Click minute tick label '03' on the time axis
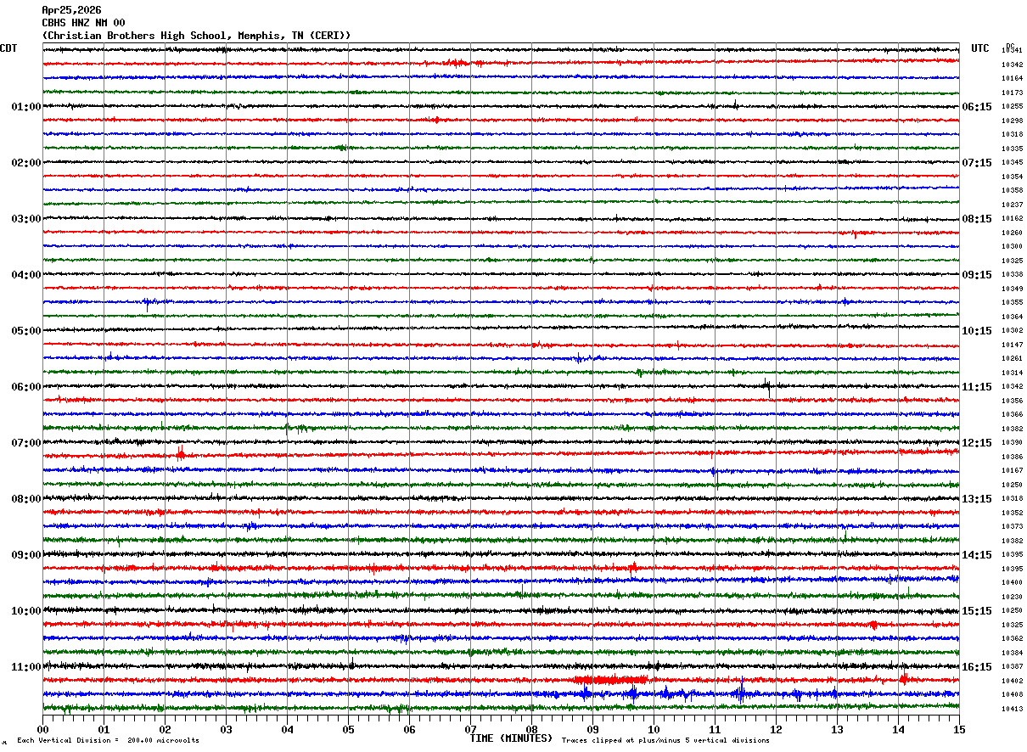Viewport: 1027px width, 752px height. pyautogui.click(x=226, y=729)
